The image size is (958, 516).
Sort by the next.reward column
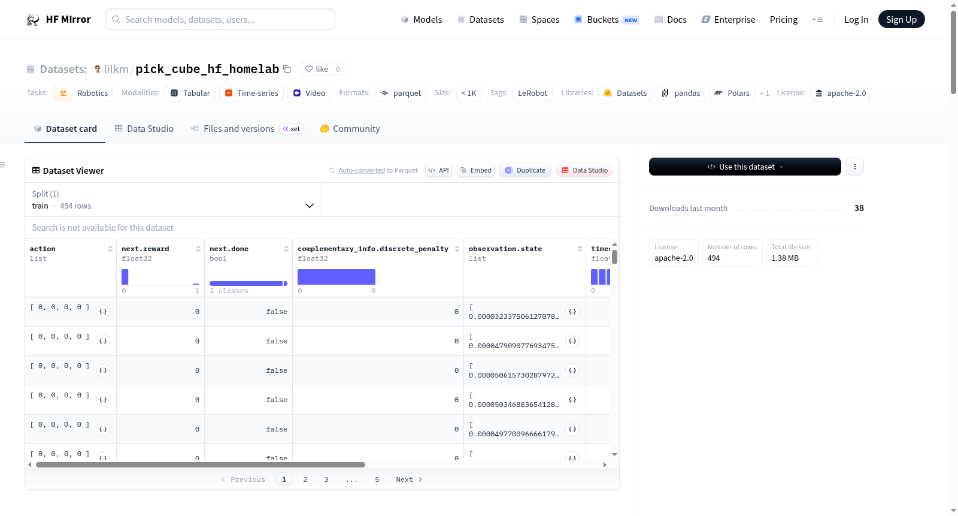(198, 249)
